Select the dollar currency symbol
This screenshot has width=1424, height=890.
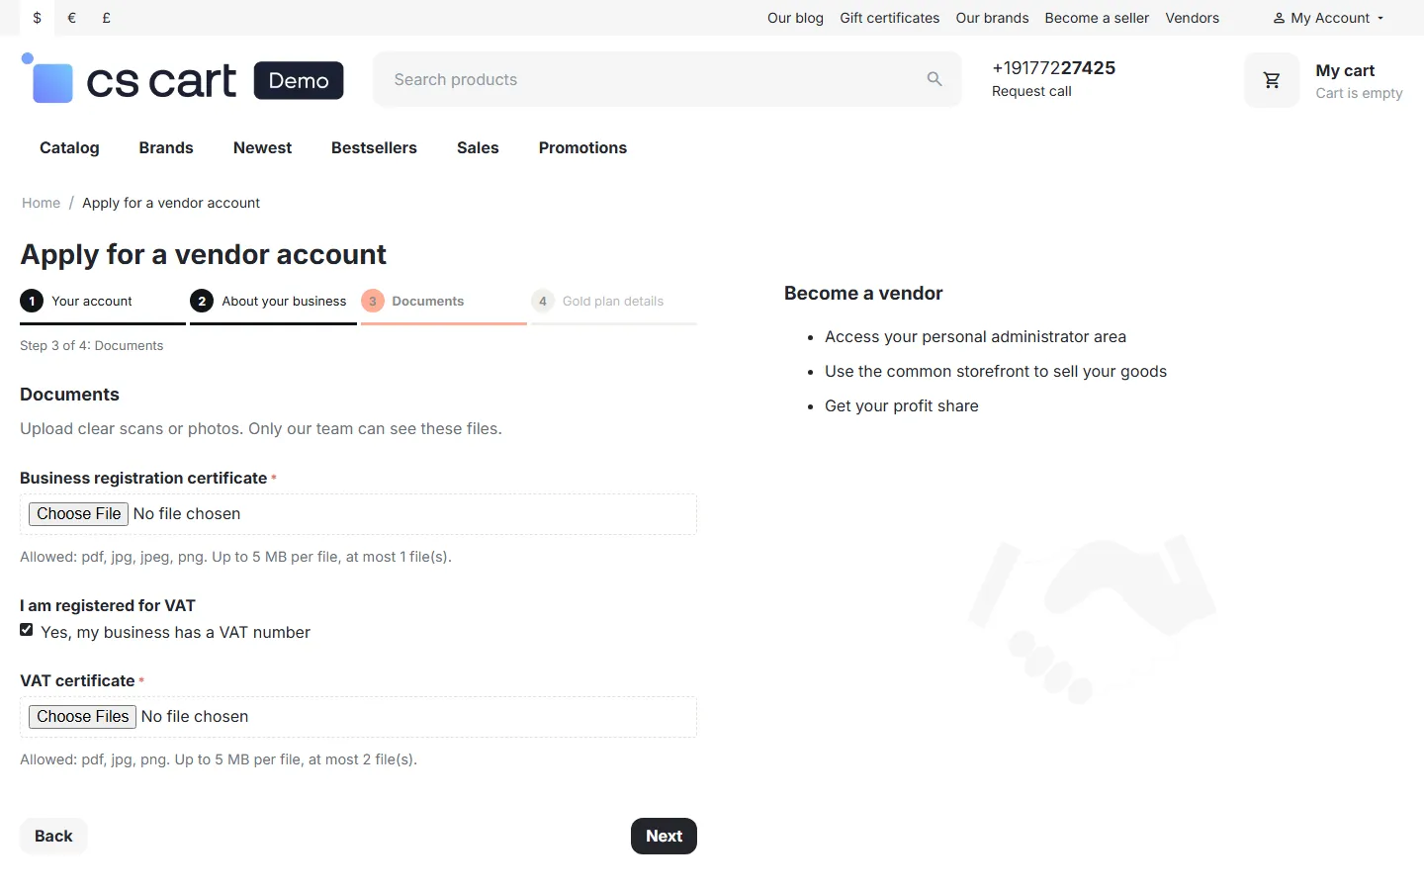[38, 18]
